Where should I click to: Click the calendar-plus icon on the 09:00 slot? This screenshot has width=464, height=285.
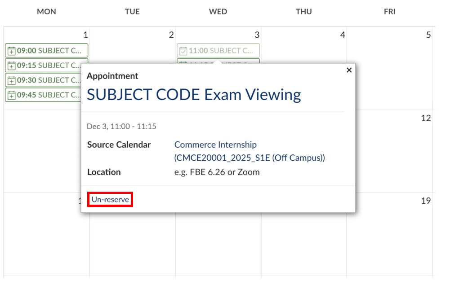point(11,51)
